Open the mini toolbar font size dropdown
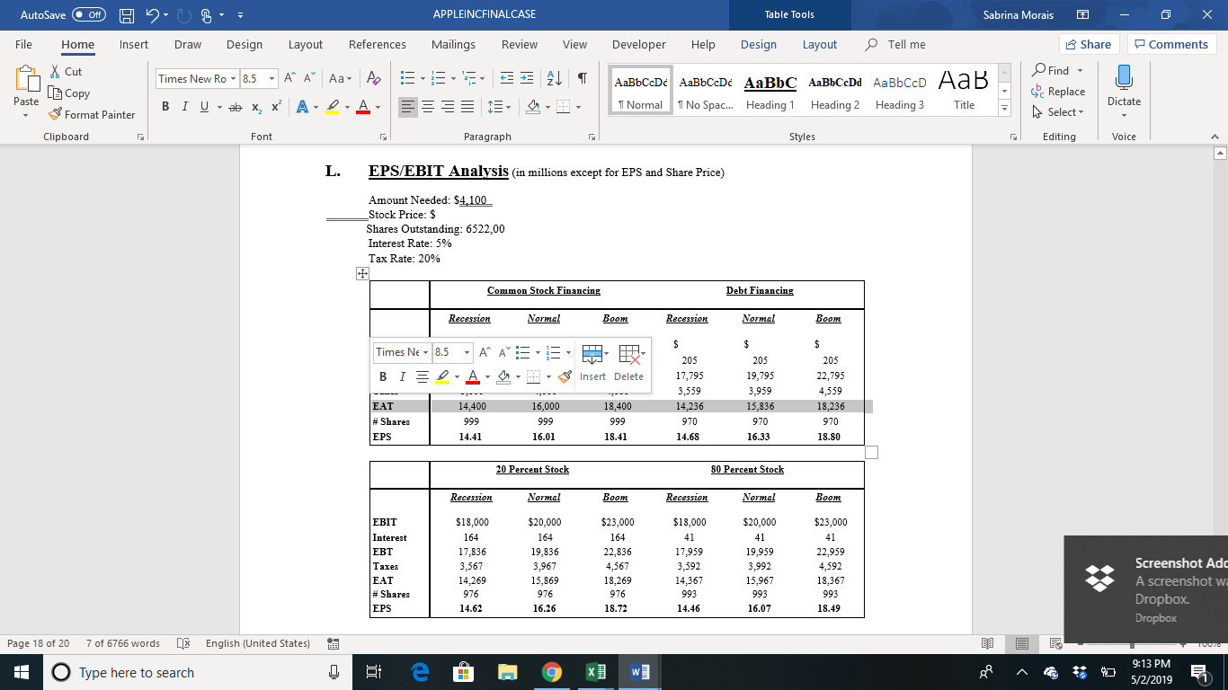 pyautogui.click(x=467, y=352)
